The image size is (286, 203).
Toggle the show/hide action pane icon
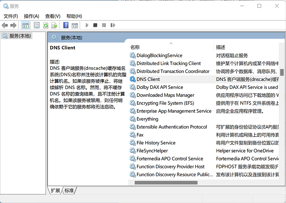coord(75,25)
